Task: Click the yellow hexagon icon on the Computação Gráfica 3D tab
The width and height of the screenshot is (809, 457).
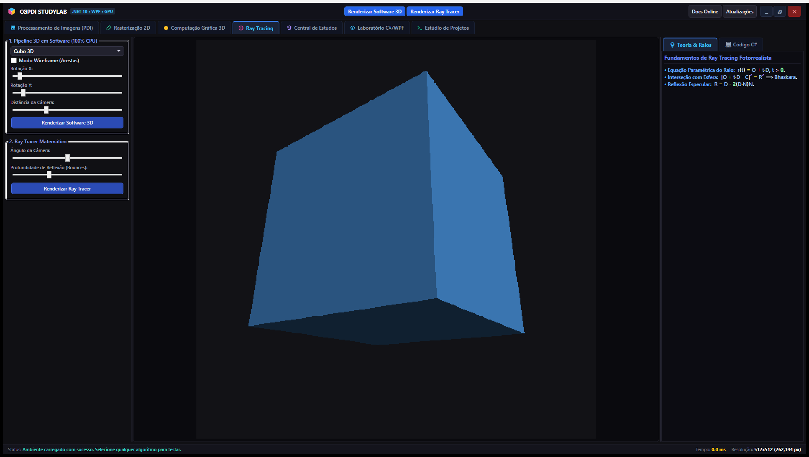Action: pyautogui.click(x=166, y=28)
